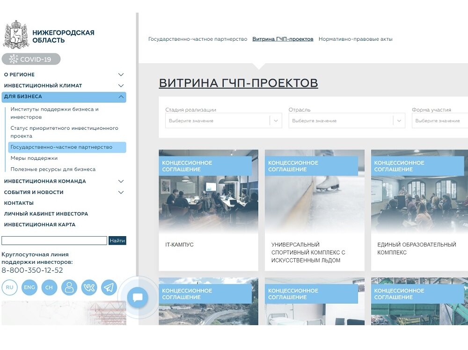The height and width of the screenshot is (350, 468).
Task: Expand the СОБЫТИЯ И НОВОСТИ menu section
Action: click(x=64, y=192)
